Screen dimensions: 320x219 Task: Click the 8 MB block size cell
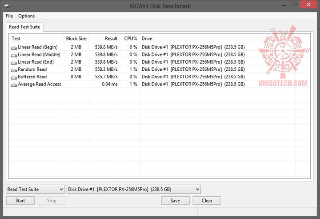76,77
